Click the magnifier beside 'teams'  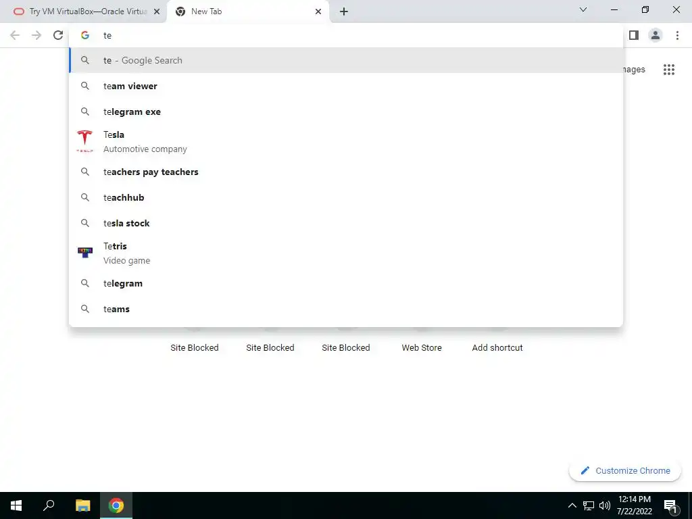(x=85, y=309)
